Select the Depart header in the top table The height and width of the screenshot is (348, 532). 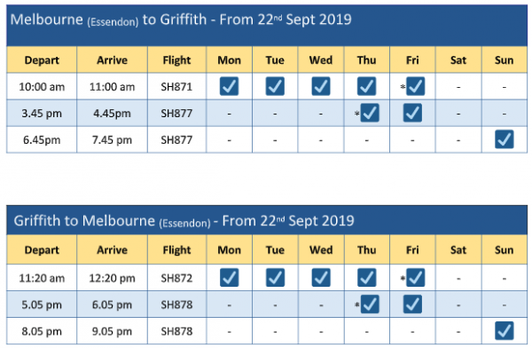pyautogui.click(x=42, y=60)
